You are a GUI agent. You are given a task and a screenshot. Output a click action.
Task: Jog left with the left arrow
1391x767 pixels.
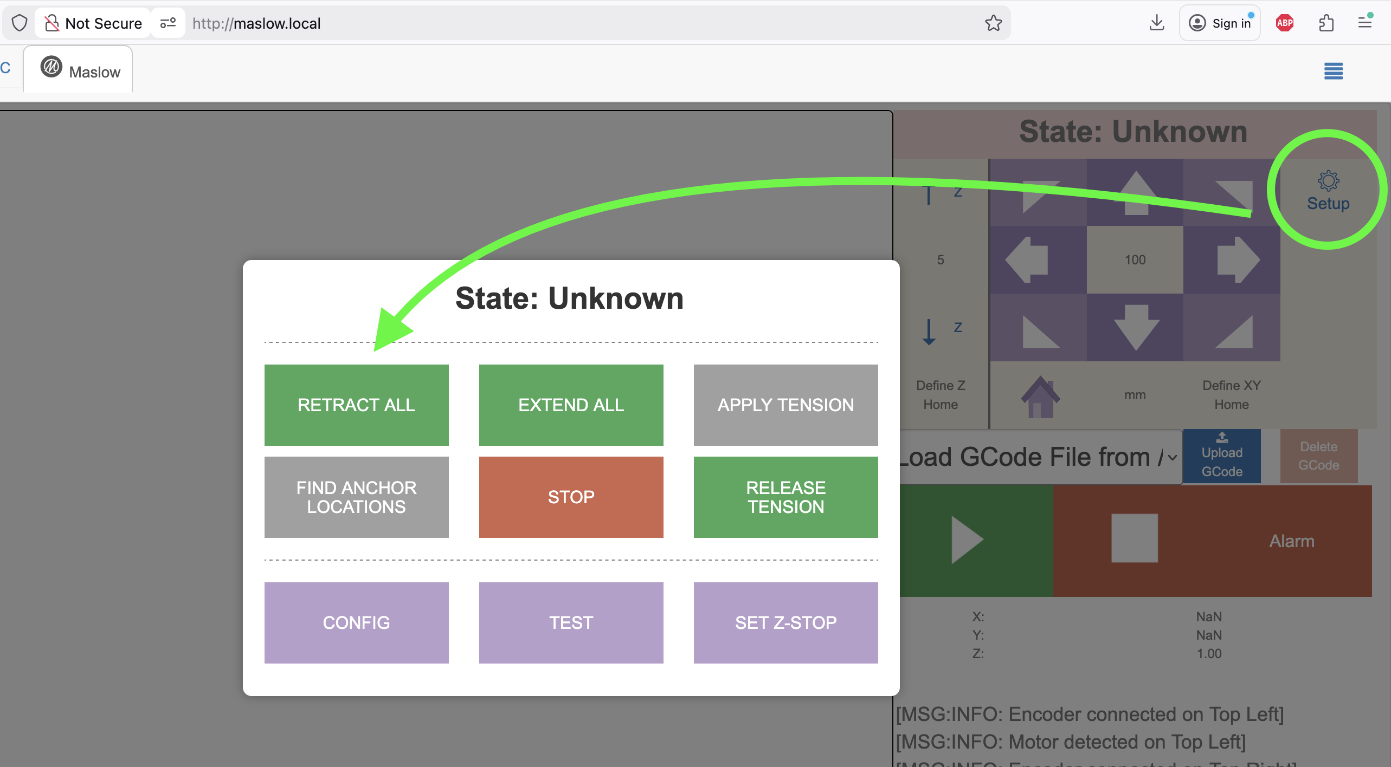click(x=1027, y=259)
